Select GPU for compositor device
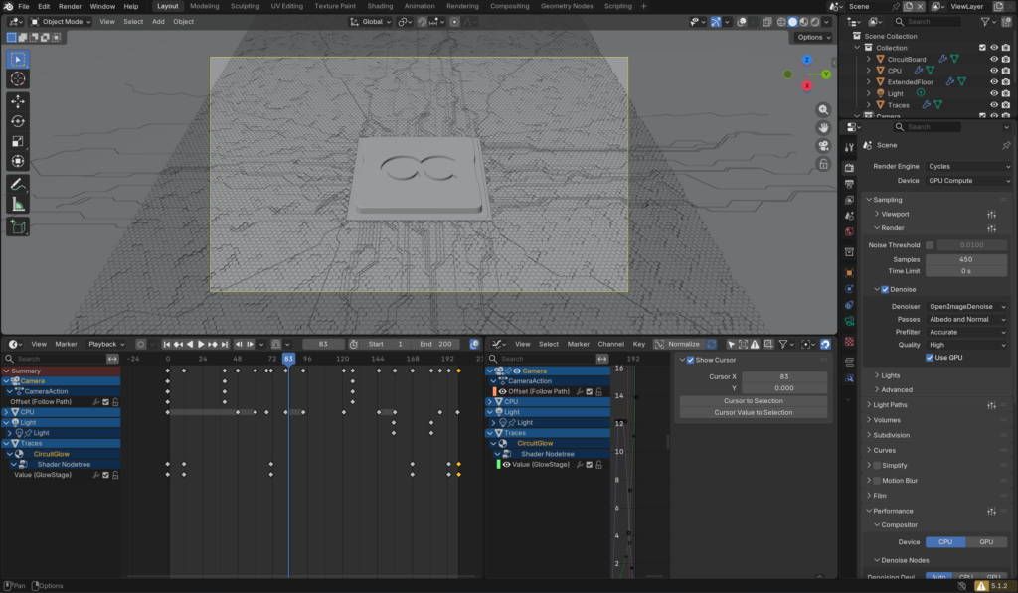This screenshot has width=1018, height=593. pyautogui.click(x=985, y=542)
